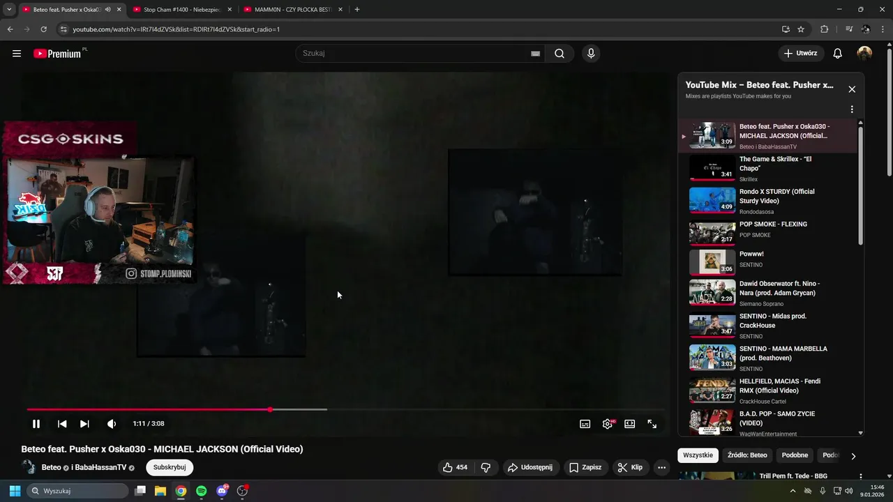Click Beteo channel avatar
This screenshot has width=893, height=502.
click(x=29, y=467)
